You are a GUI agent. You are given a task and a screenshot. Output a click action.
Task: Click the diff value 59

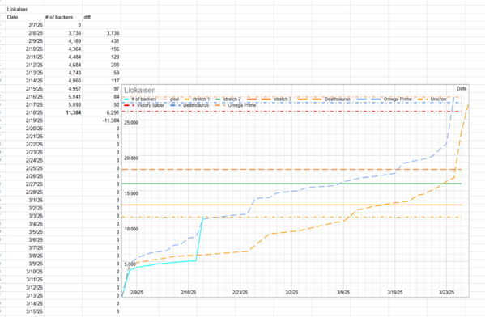click(x=117, y=73)
